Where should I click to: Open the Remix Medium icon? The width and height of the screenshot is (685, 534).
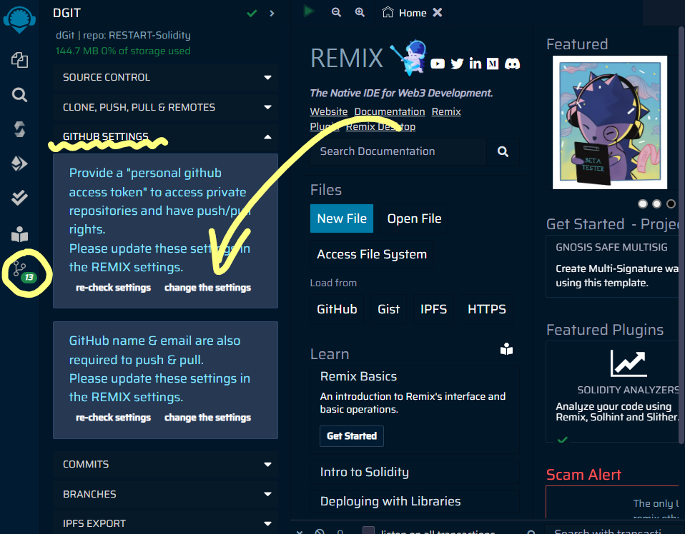point(493,64)
